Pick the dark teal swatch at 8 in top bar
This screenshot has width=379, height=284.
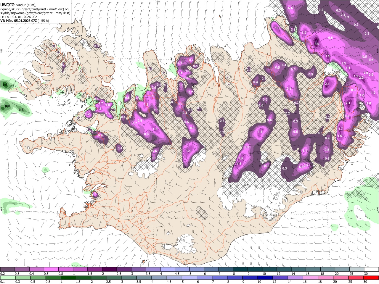240,270
